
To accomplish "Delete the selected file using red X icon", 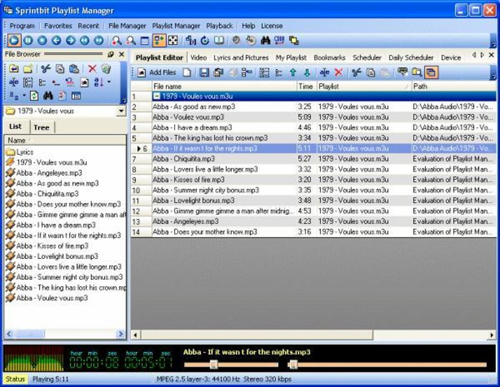I will (339, 72).
